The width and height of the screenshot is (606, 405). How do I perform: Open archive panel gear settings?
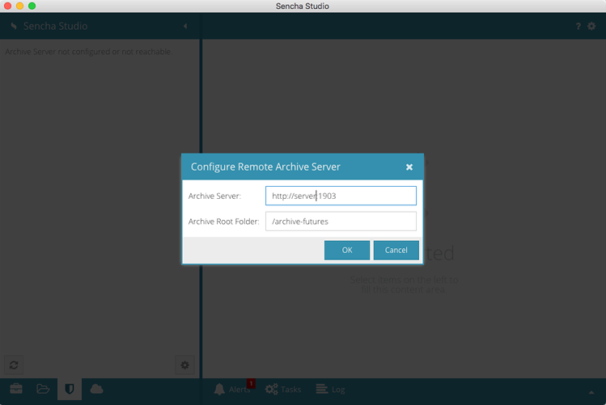(184, 365)
